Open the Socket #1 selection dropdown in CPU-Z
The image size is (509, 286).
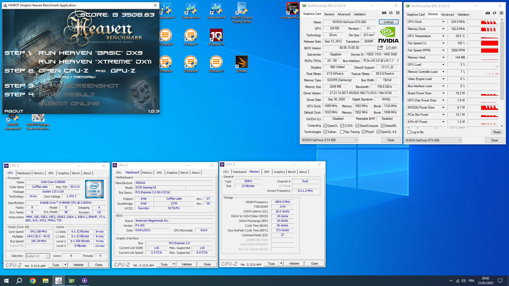coord(38,256)
